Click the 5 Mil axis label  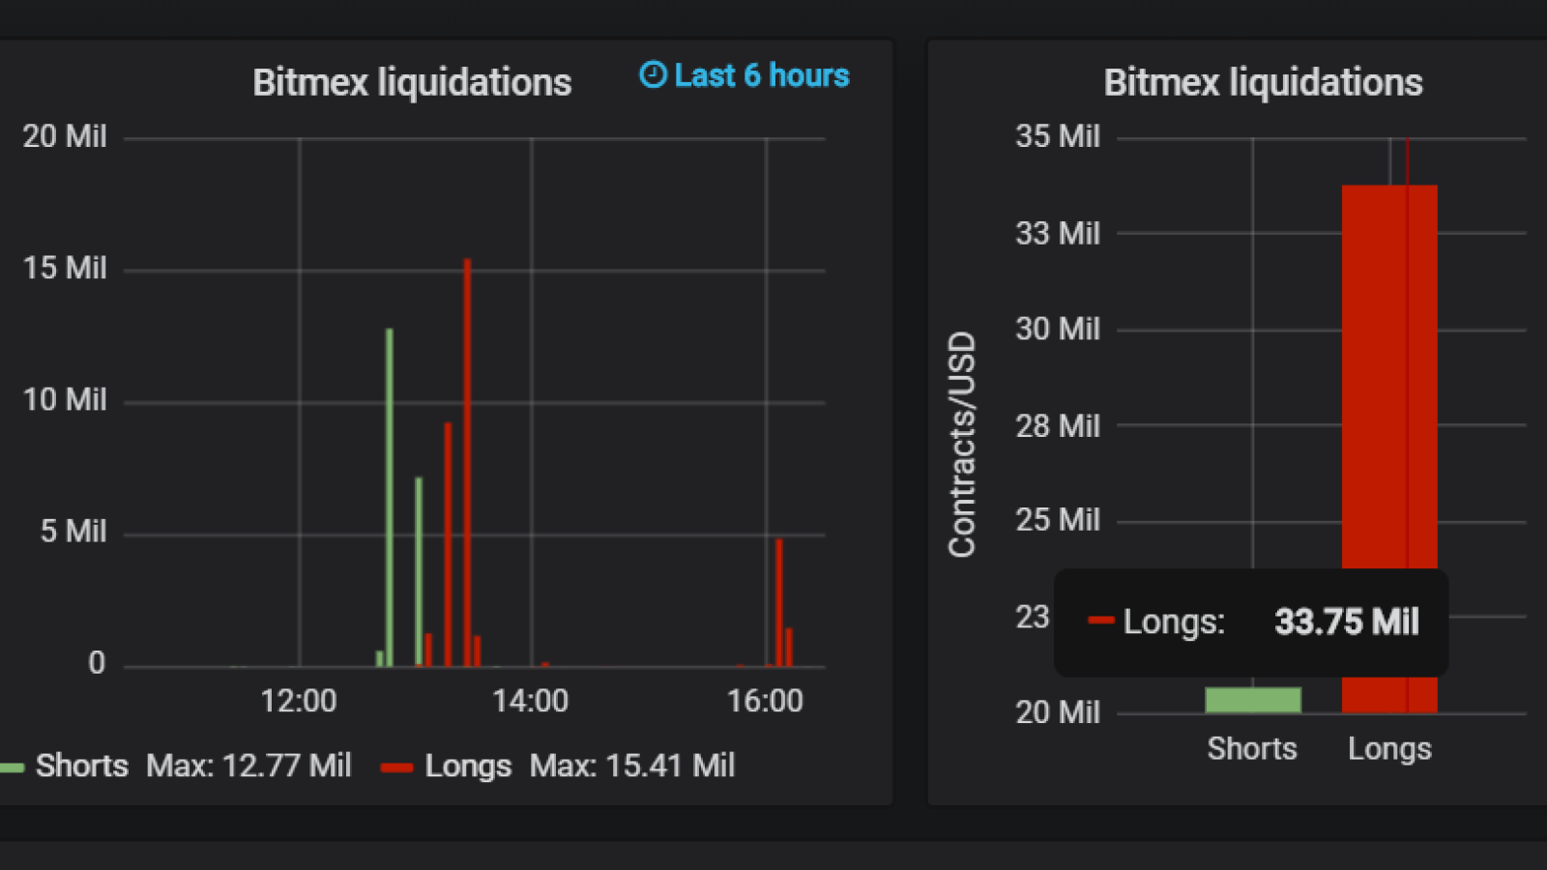click(x=73, y=531)
